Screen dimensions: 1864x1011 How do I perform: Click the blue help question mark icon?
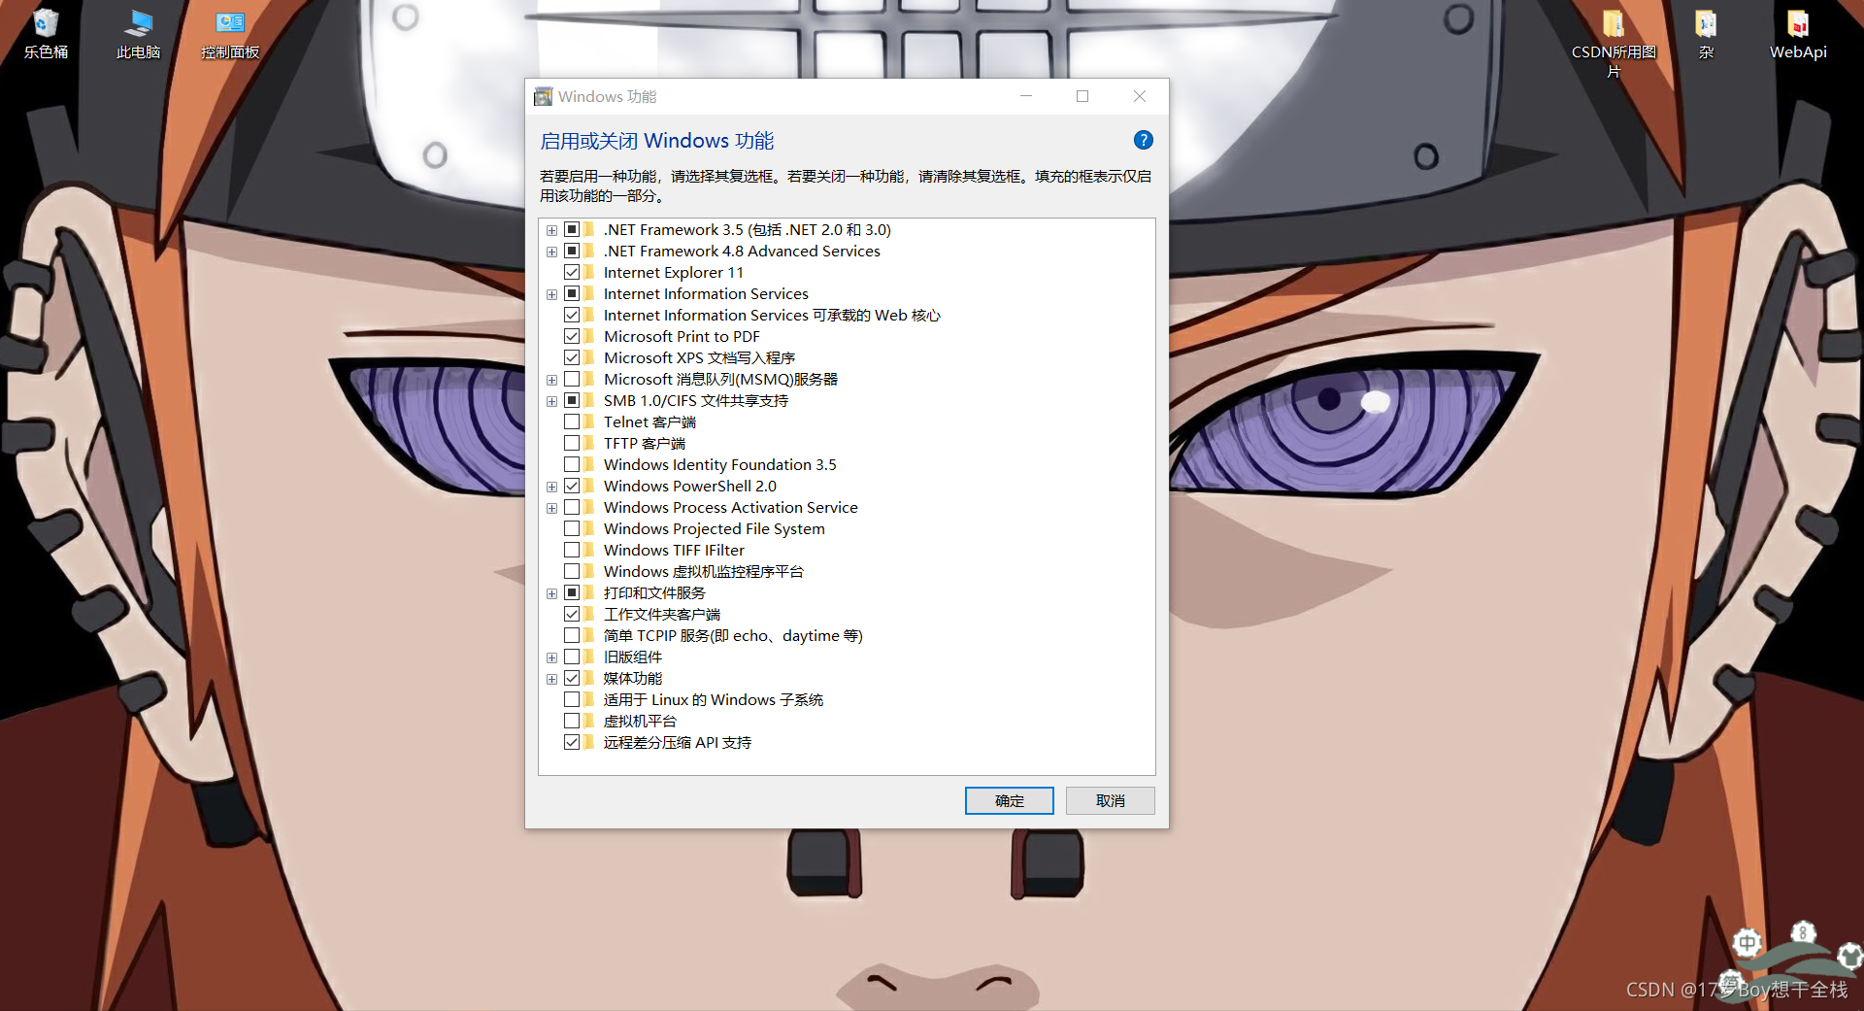coord(1143,140)
